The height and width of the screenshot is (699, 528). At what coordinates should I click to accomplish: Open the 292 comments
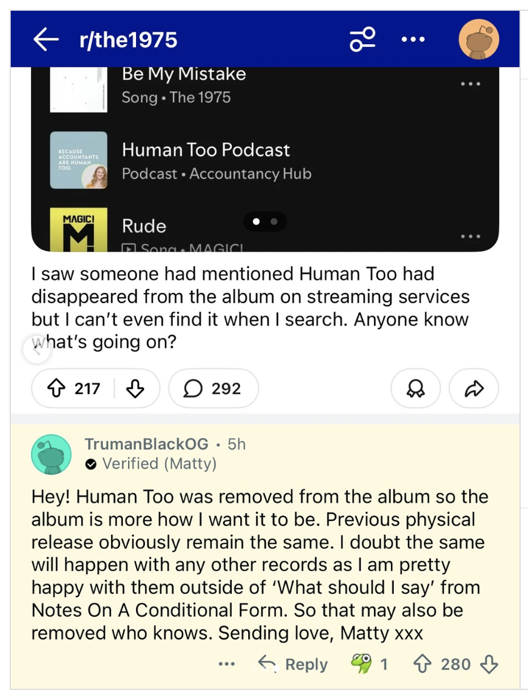(x=214, y=389)
